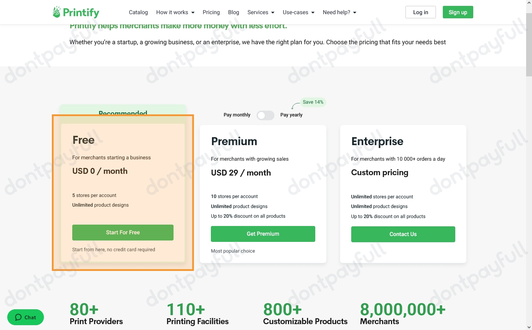
Task: Open the Chat widget
Action: click(26, 317)
